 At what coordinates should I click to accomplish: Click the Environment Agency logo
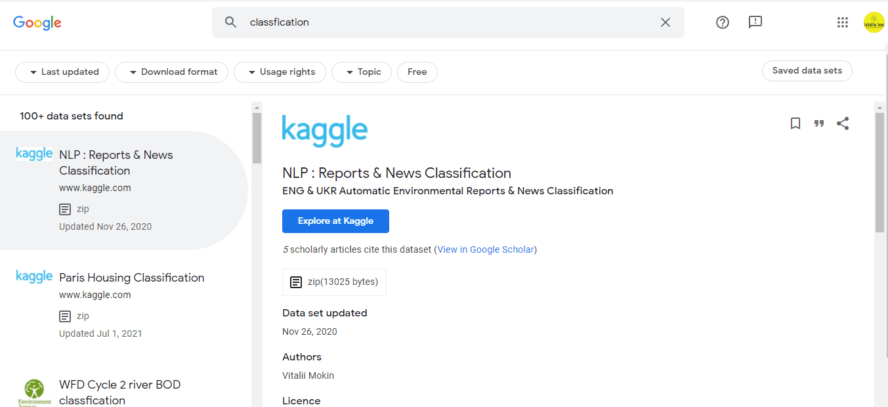tap(34, 393)
